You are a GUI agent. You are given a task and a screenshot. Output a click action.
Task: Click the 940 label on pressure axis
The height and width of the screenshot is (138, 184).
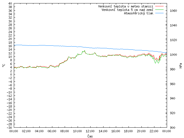tap(172, 98)
